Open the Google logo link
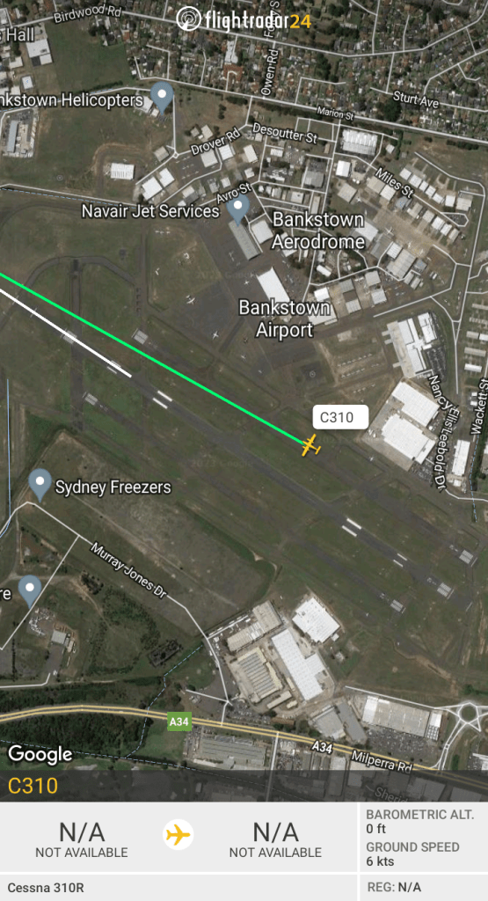Viewport: 488px width, 901px height. 40,753
